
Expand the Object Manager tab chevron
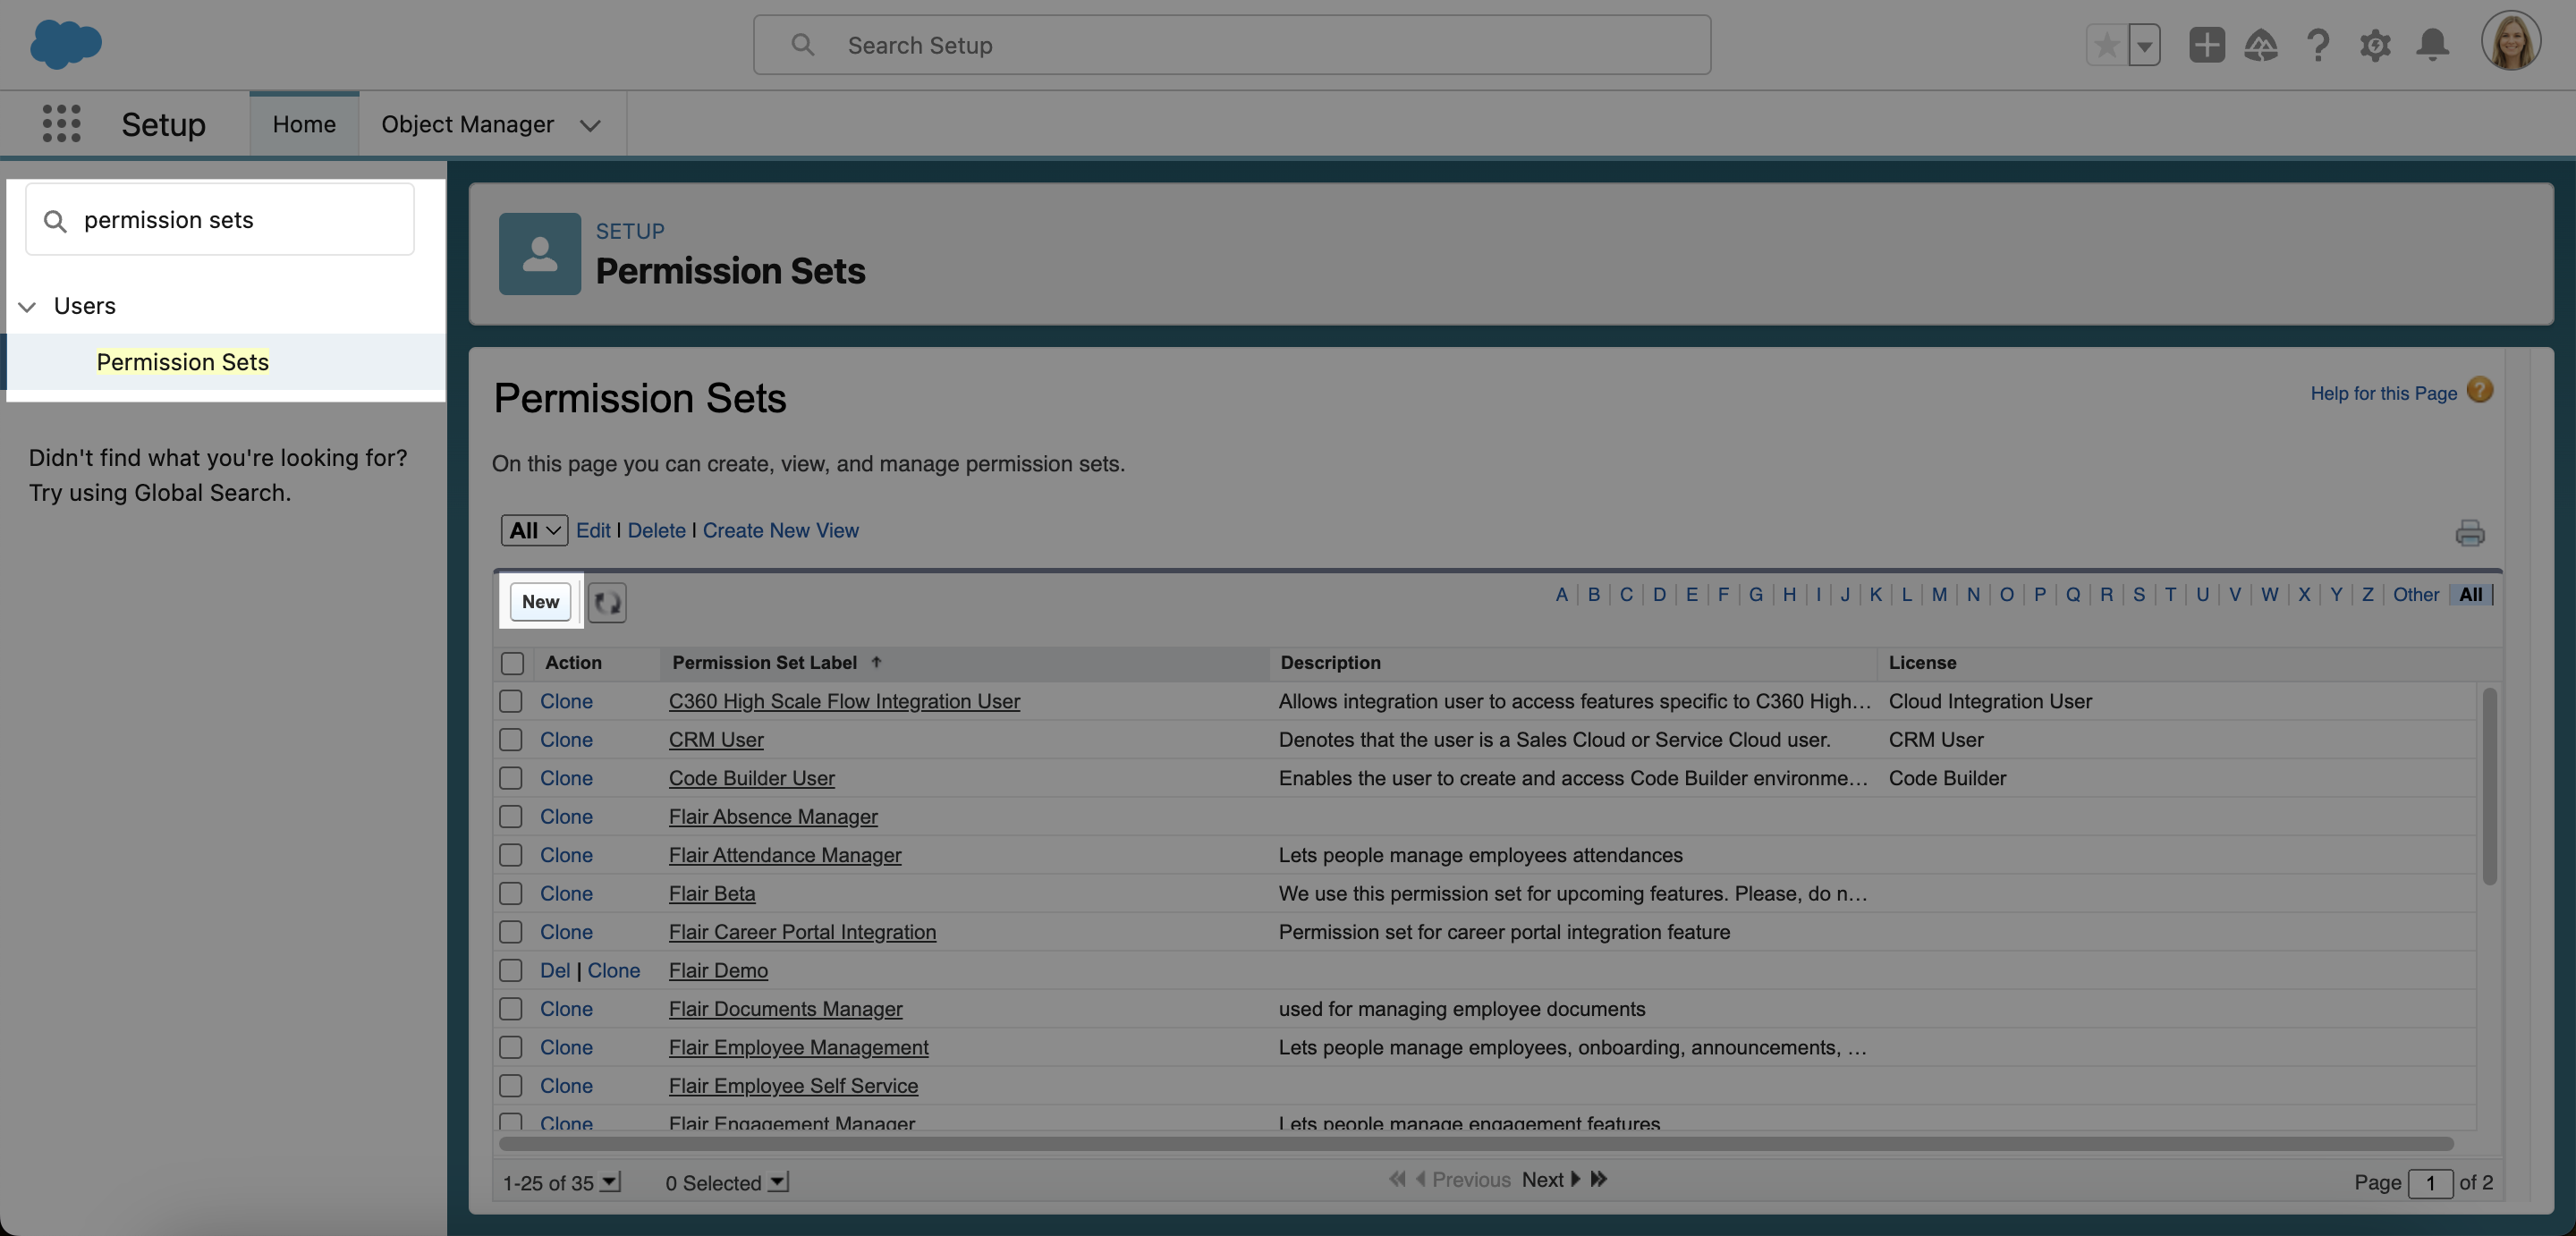pos(590,125)
